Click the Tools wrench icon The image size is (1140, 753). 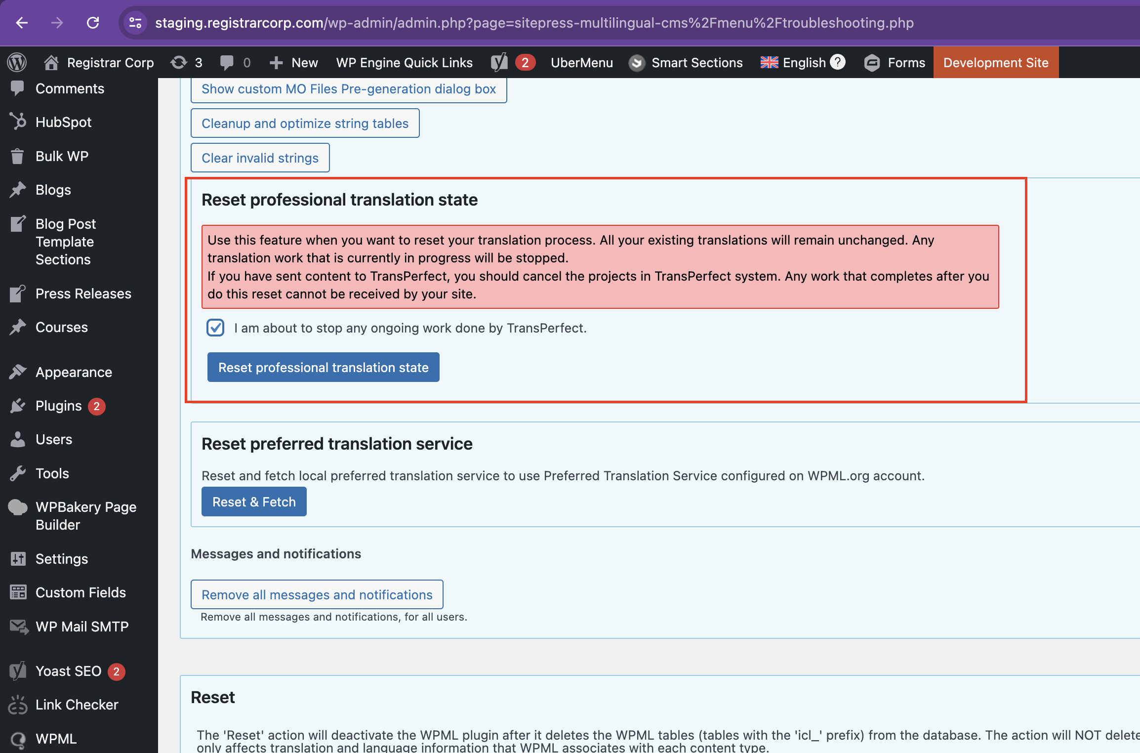tap(18, 473)
